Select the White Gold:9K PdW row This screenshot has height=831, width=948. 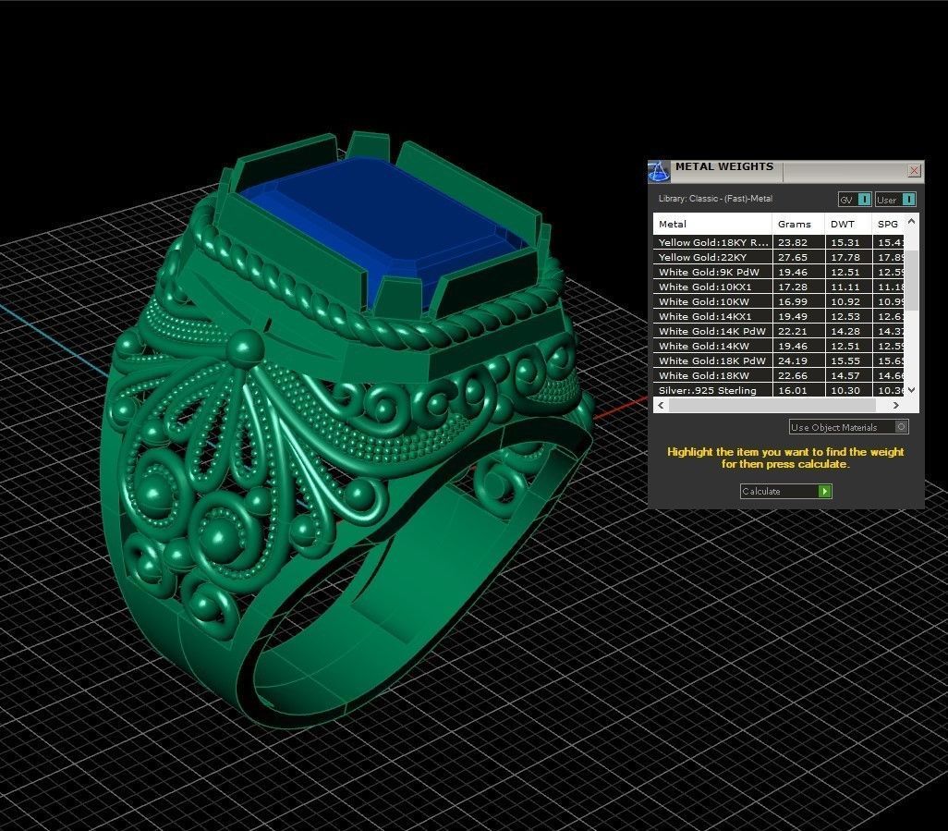click(779, 272)
